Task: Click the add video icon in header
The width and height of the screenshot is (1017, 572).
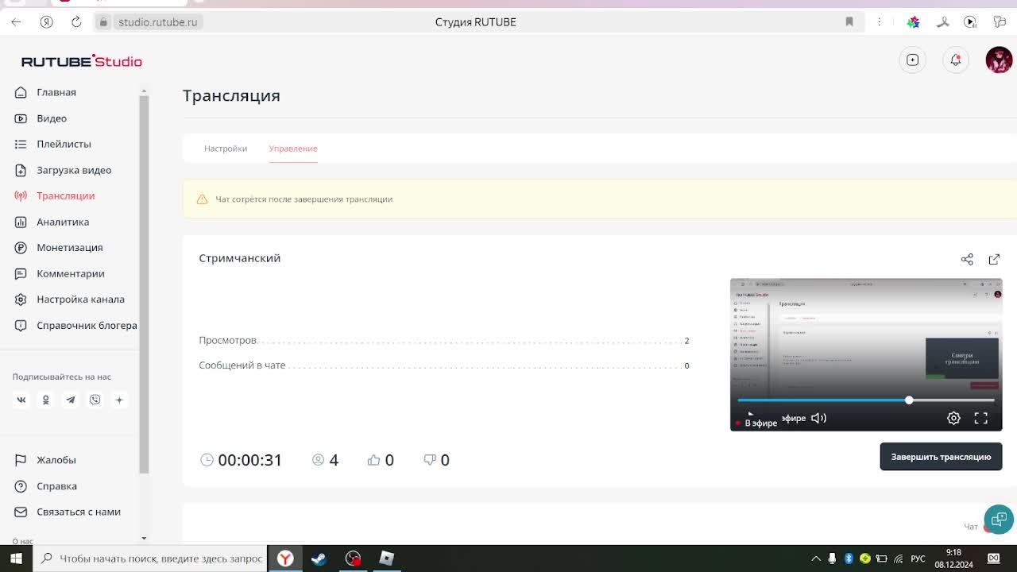Action: tap(912, 60)
